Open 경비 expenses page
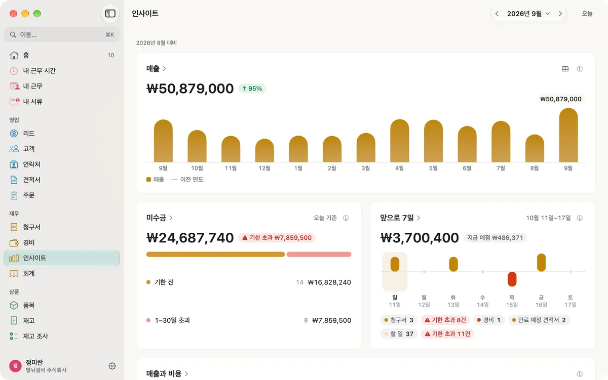Viewport: 608px width, 380px height. (x=62, y=242)
